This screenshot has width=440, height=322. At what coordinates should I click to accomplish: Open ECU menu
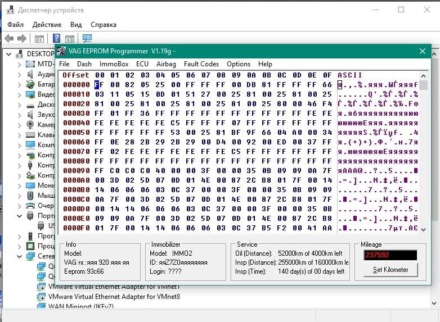click(142, 64)
